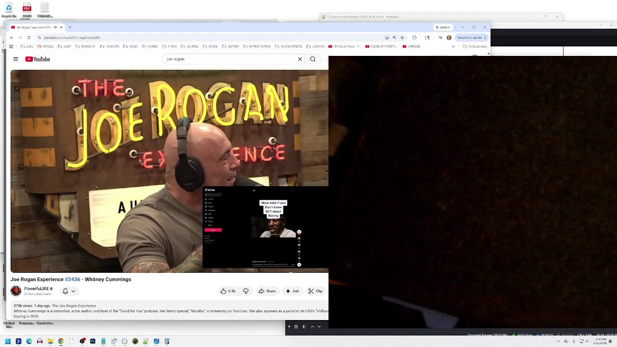
Task: Clear the 'joe rogan' search text
Action: (x=300, y=59)
